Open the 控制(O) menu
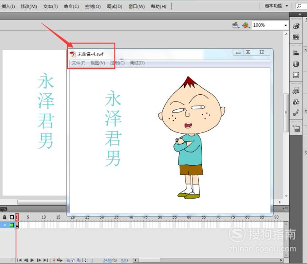This screenshot has height=264, width=307. click(93, 7)
